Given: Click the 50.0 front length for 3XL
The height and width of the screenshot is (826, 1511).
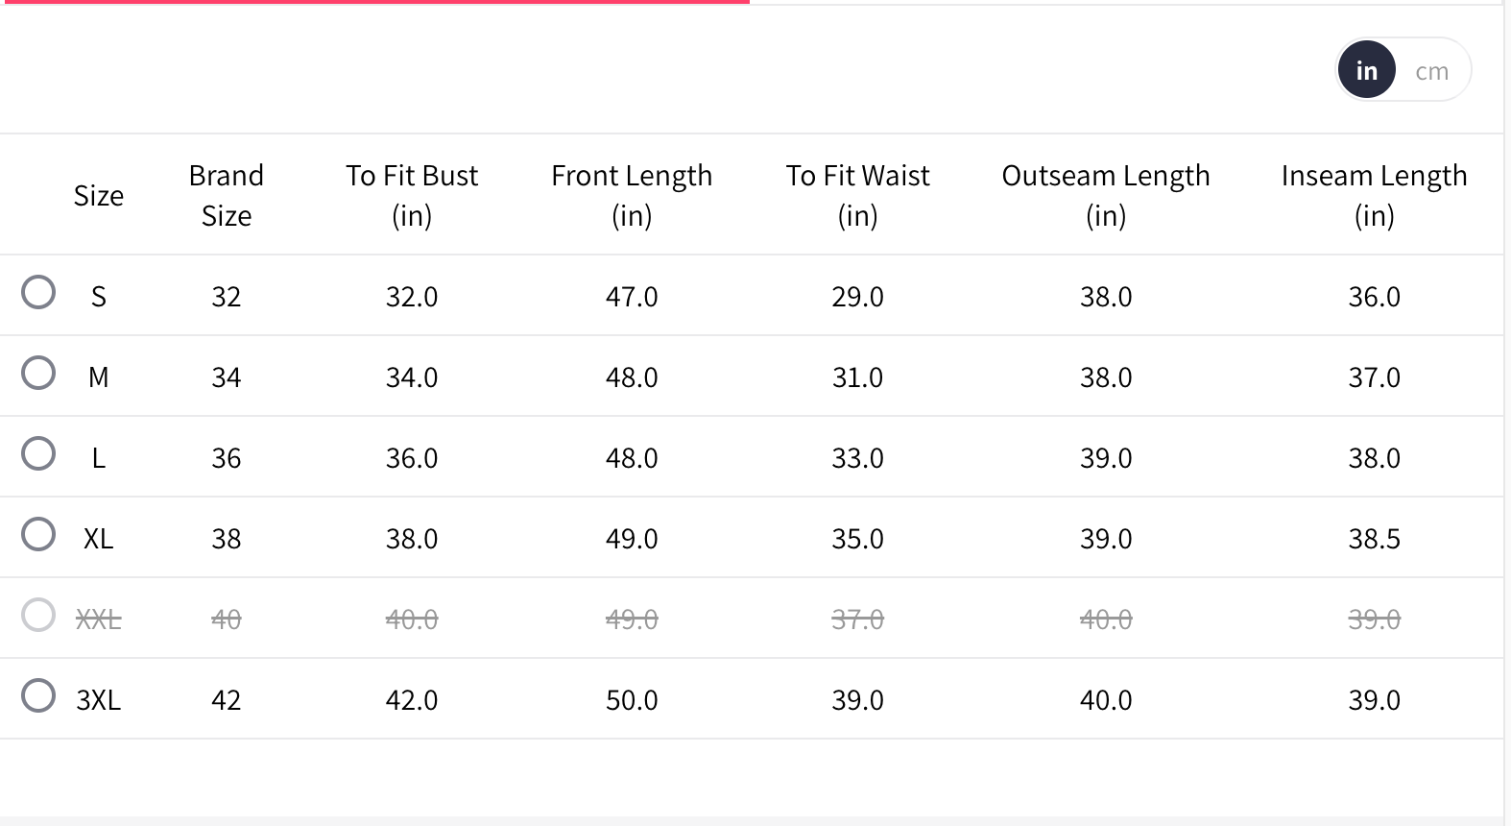Looking at the screenshot, I should point(632,700).
